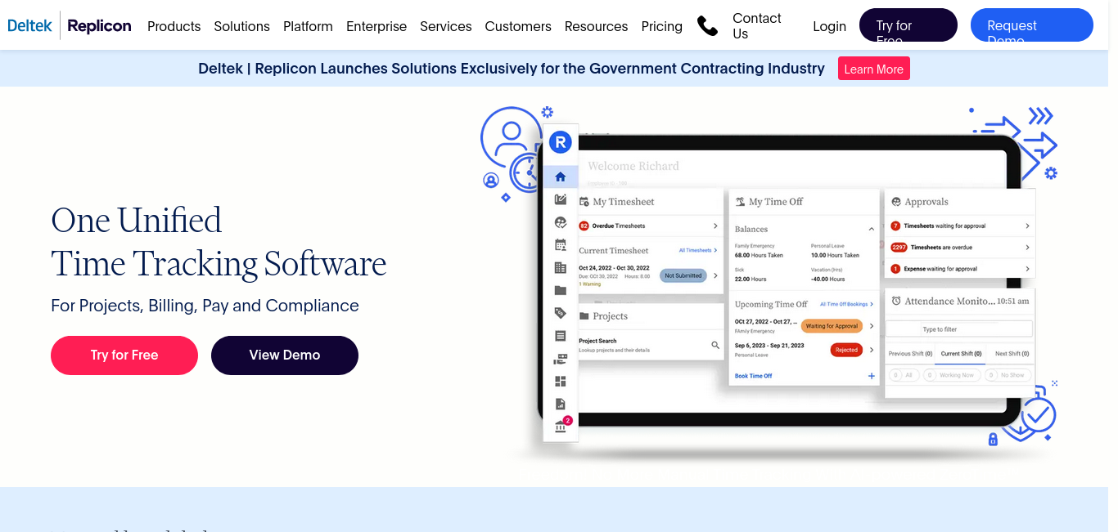Image resolution: width=1118 pixels, height=532 pixels.
Task: Open the pencil timesheet icon in sidebar
Action: pos(561,199)
